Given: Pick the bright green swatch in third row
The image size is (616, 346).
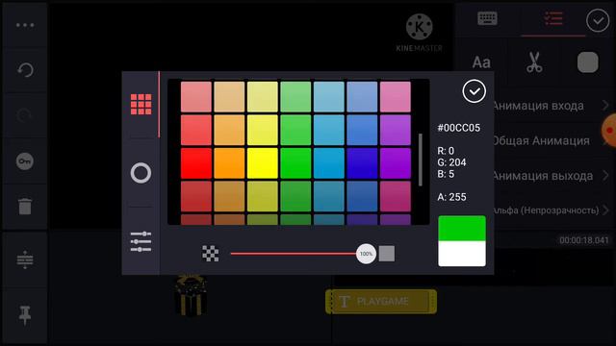Looking at the screenshot, I should pos(295,163).
